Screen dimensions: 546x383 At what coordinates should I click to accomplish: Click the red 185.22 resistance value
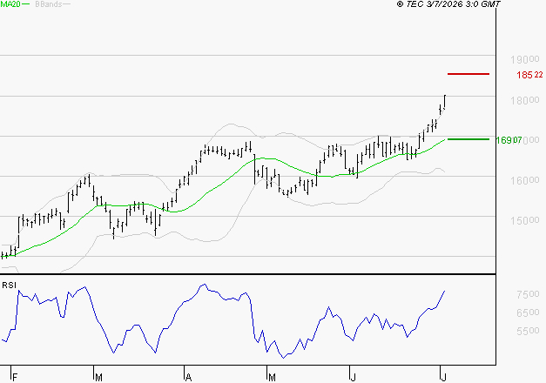(x=529, y=75)
